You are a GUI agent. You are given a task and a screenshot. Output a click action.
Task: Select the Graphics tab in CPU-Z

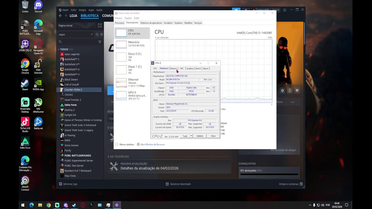tap(190, 69)
